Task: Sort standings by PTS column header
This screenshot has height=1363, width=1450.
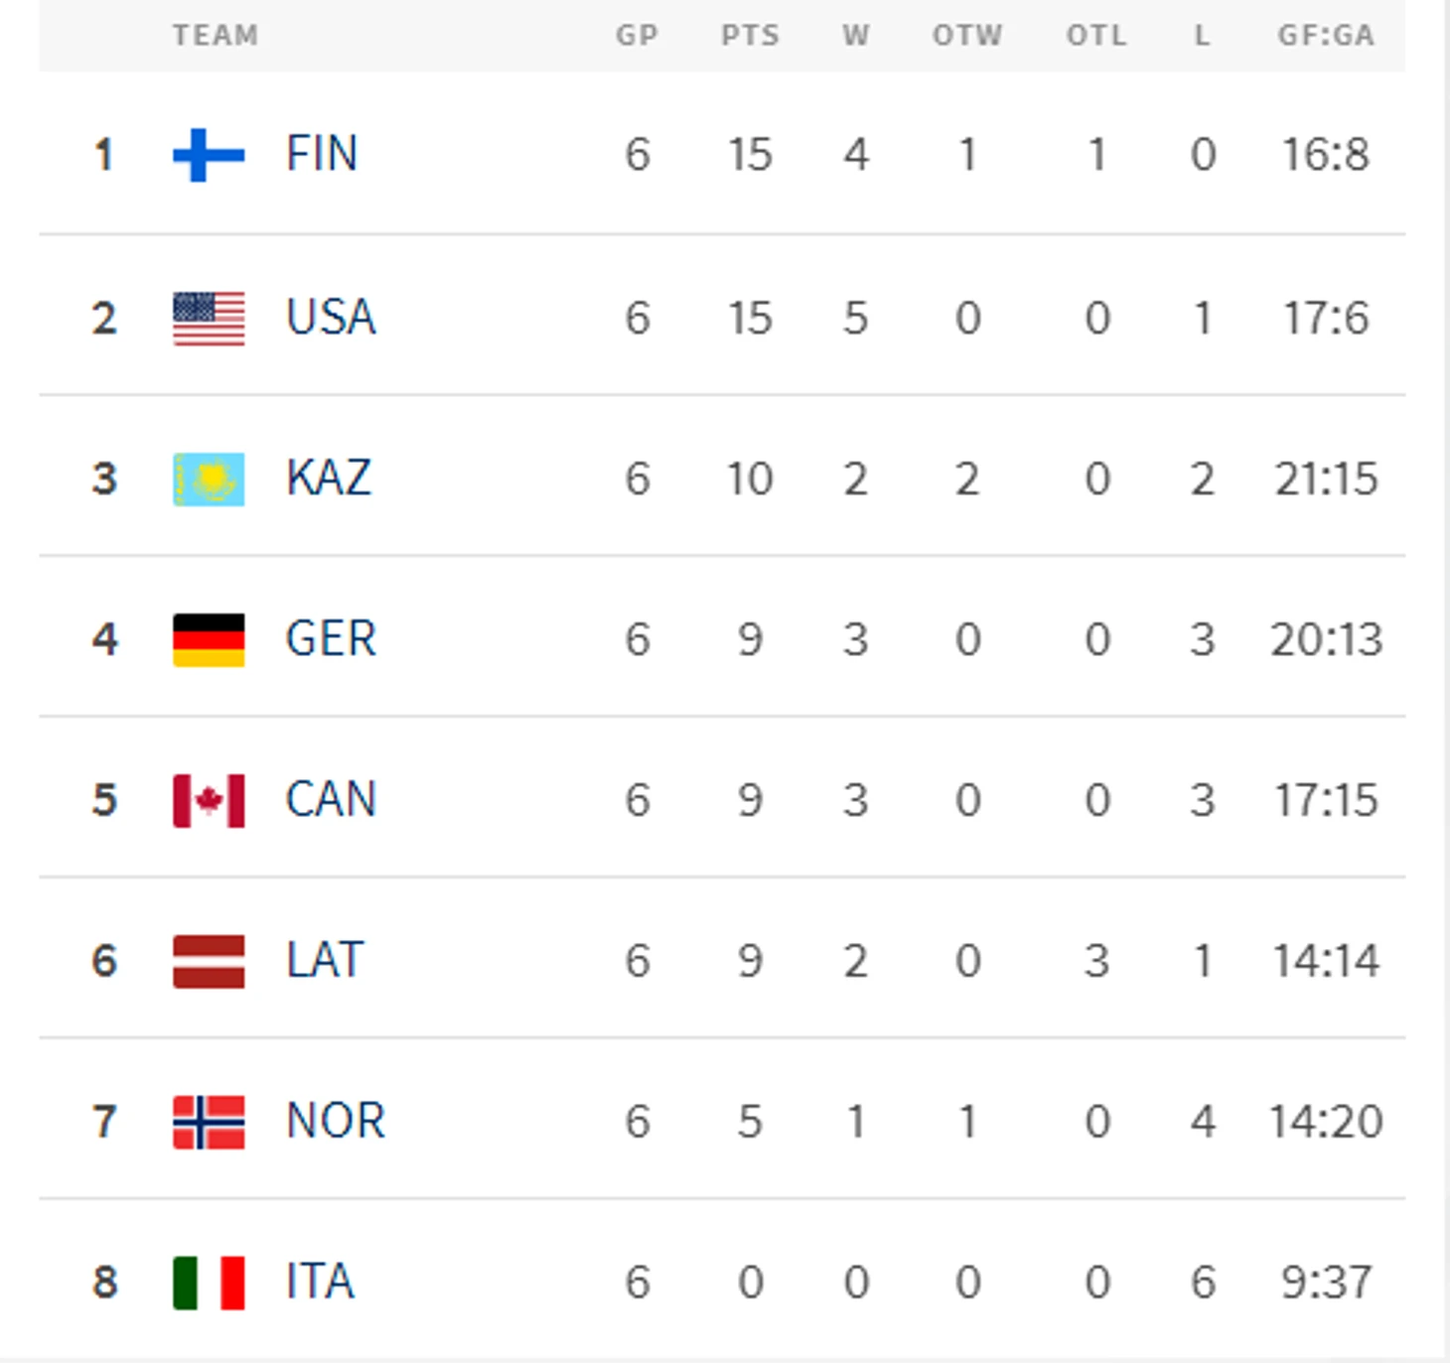Action: (x=750, y=36)
